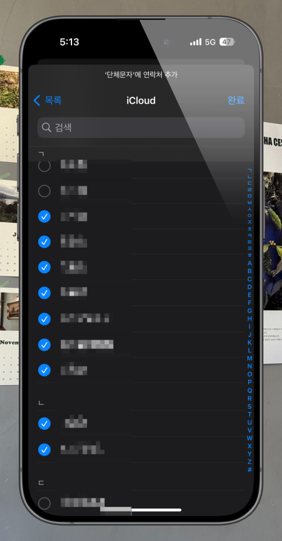Tap the magnifying glass search icon

pos(47,128)
